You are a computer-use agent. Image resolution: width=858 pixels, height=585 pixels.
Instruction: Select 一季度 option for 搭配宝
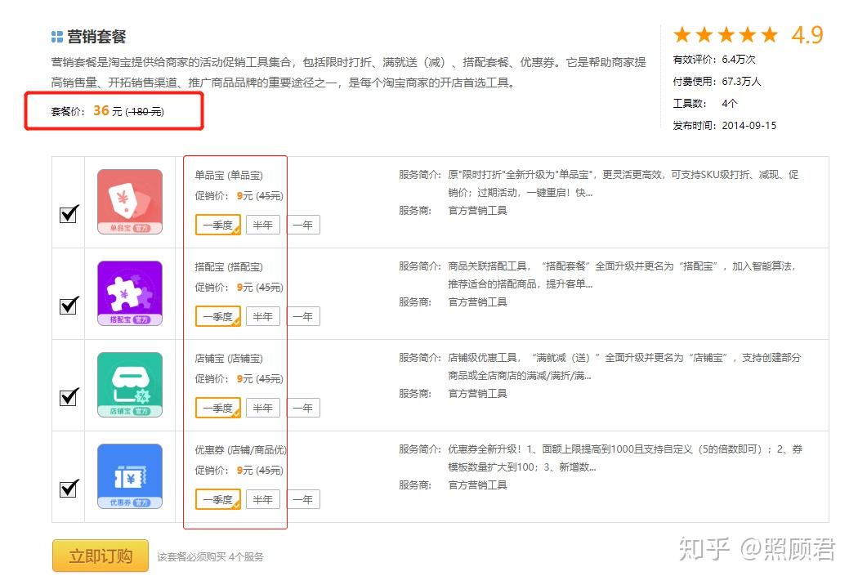218,316
